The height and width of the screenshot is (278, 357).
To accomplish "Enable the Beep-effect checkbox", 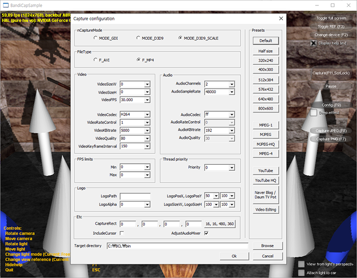I will [314, 113].
